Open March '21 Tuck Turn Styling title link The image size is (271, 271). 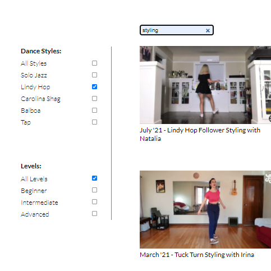tap(197, 255)
